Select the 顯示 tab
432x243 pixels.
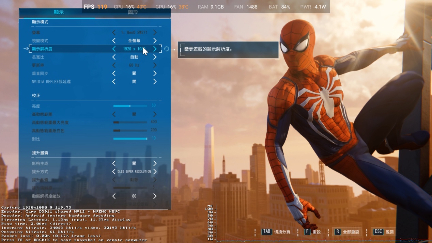59,12
